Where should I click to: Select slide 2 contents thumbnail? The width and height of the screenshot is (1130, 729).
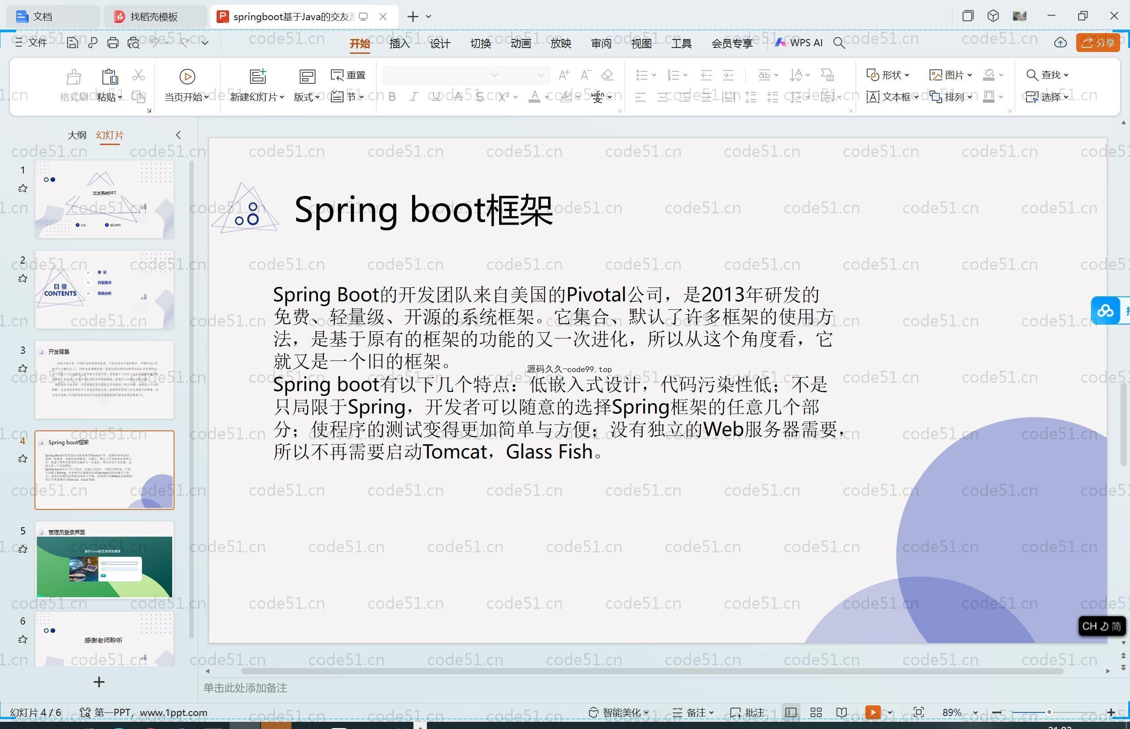point(104,289)
